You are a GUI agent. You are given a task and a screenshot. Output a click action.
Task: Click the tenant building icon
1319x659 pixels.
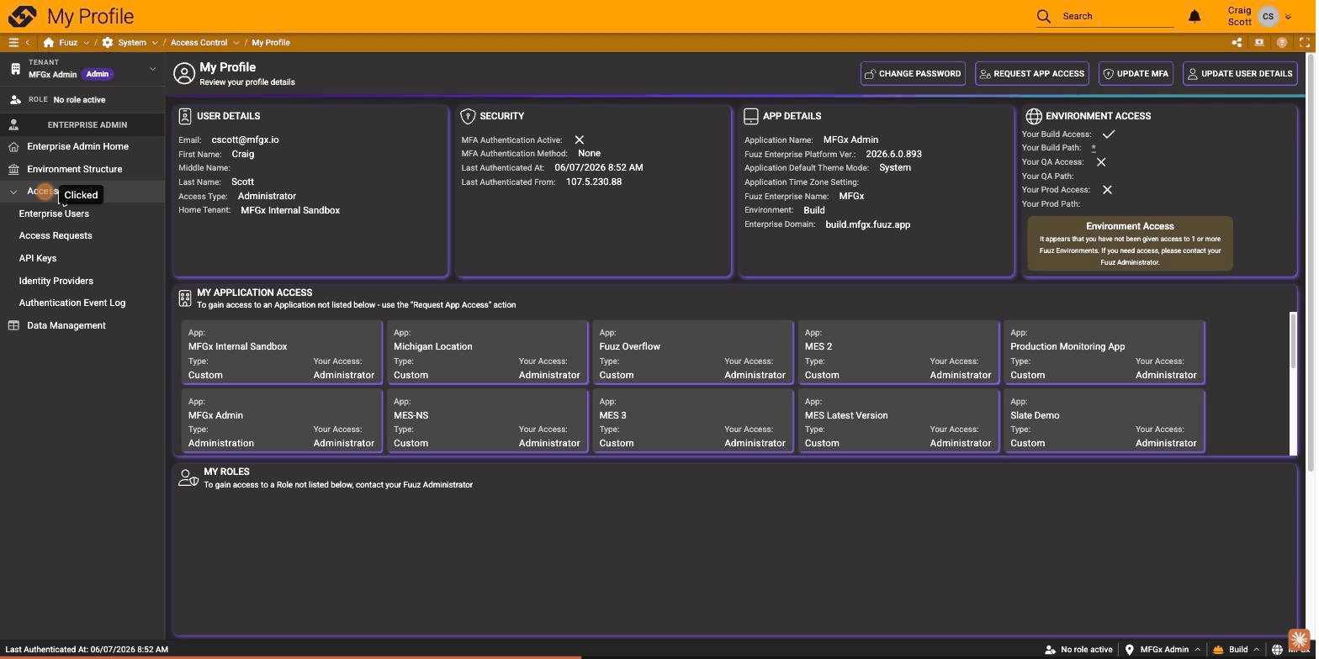pos(15,68)
